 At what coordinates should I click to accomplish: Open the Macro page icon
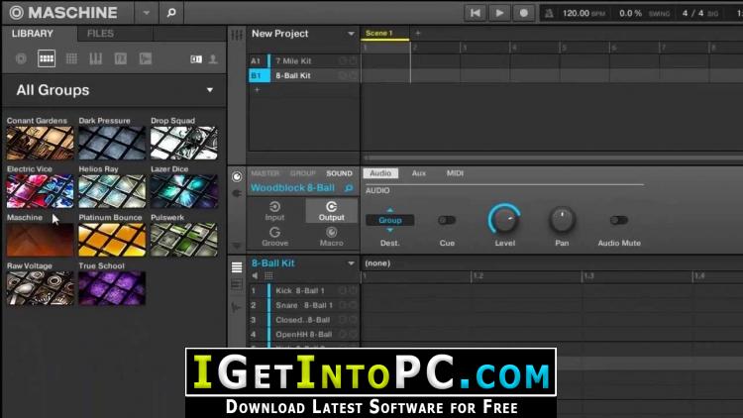point(331,236)
